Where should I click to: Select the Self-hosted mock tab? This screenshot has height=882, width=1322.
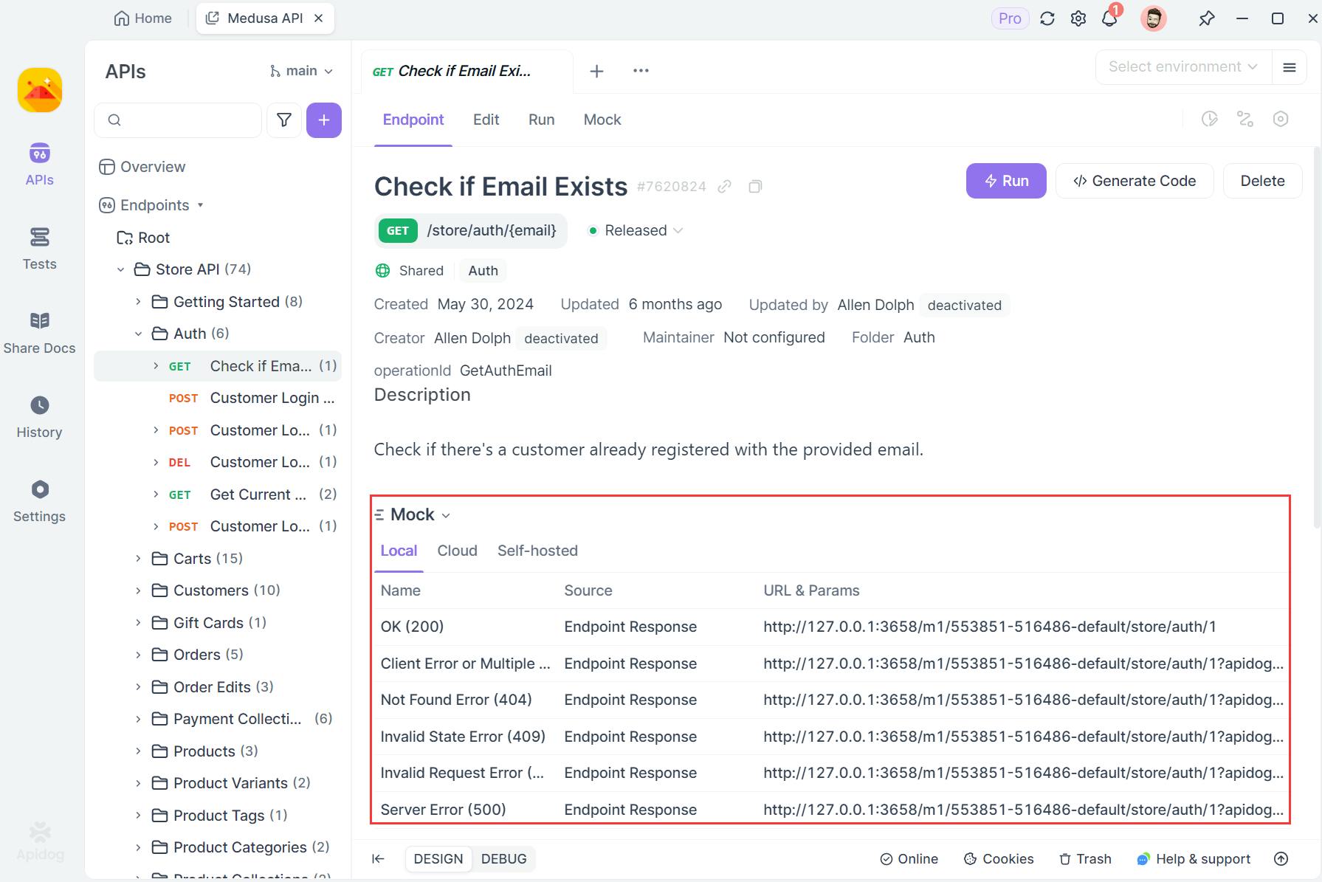537,551
